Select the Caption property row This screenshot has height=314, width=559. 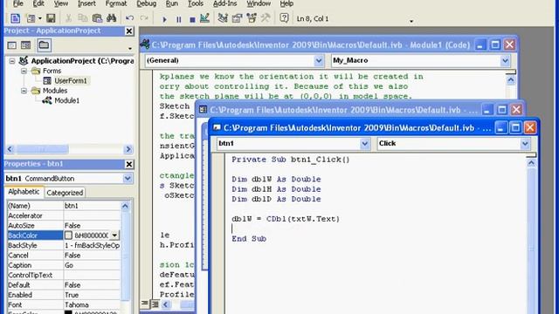pos(64,265)
